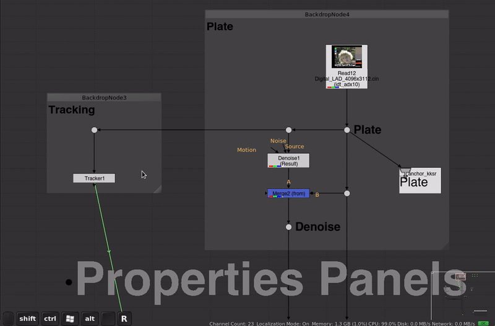Click the Network: 0.0 MB/s status readout
Image resolution: width=495 pixels, height=326 pixels.
(454, 324)
